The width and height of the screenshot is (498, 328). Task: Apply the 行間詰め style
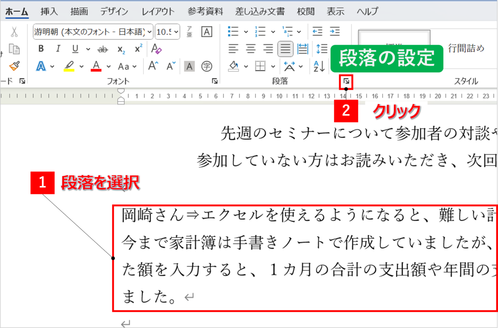[x=466, y=49]
